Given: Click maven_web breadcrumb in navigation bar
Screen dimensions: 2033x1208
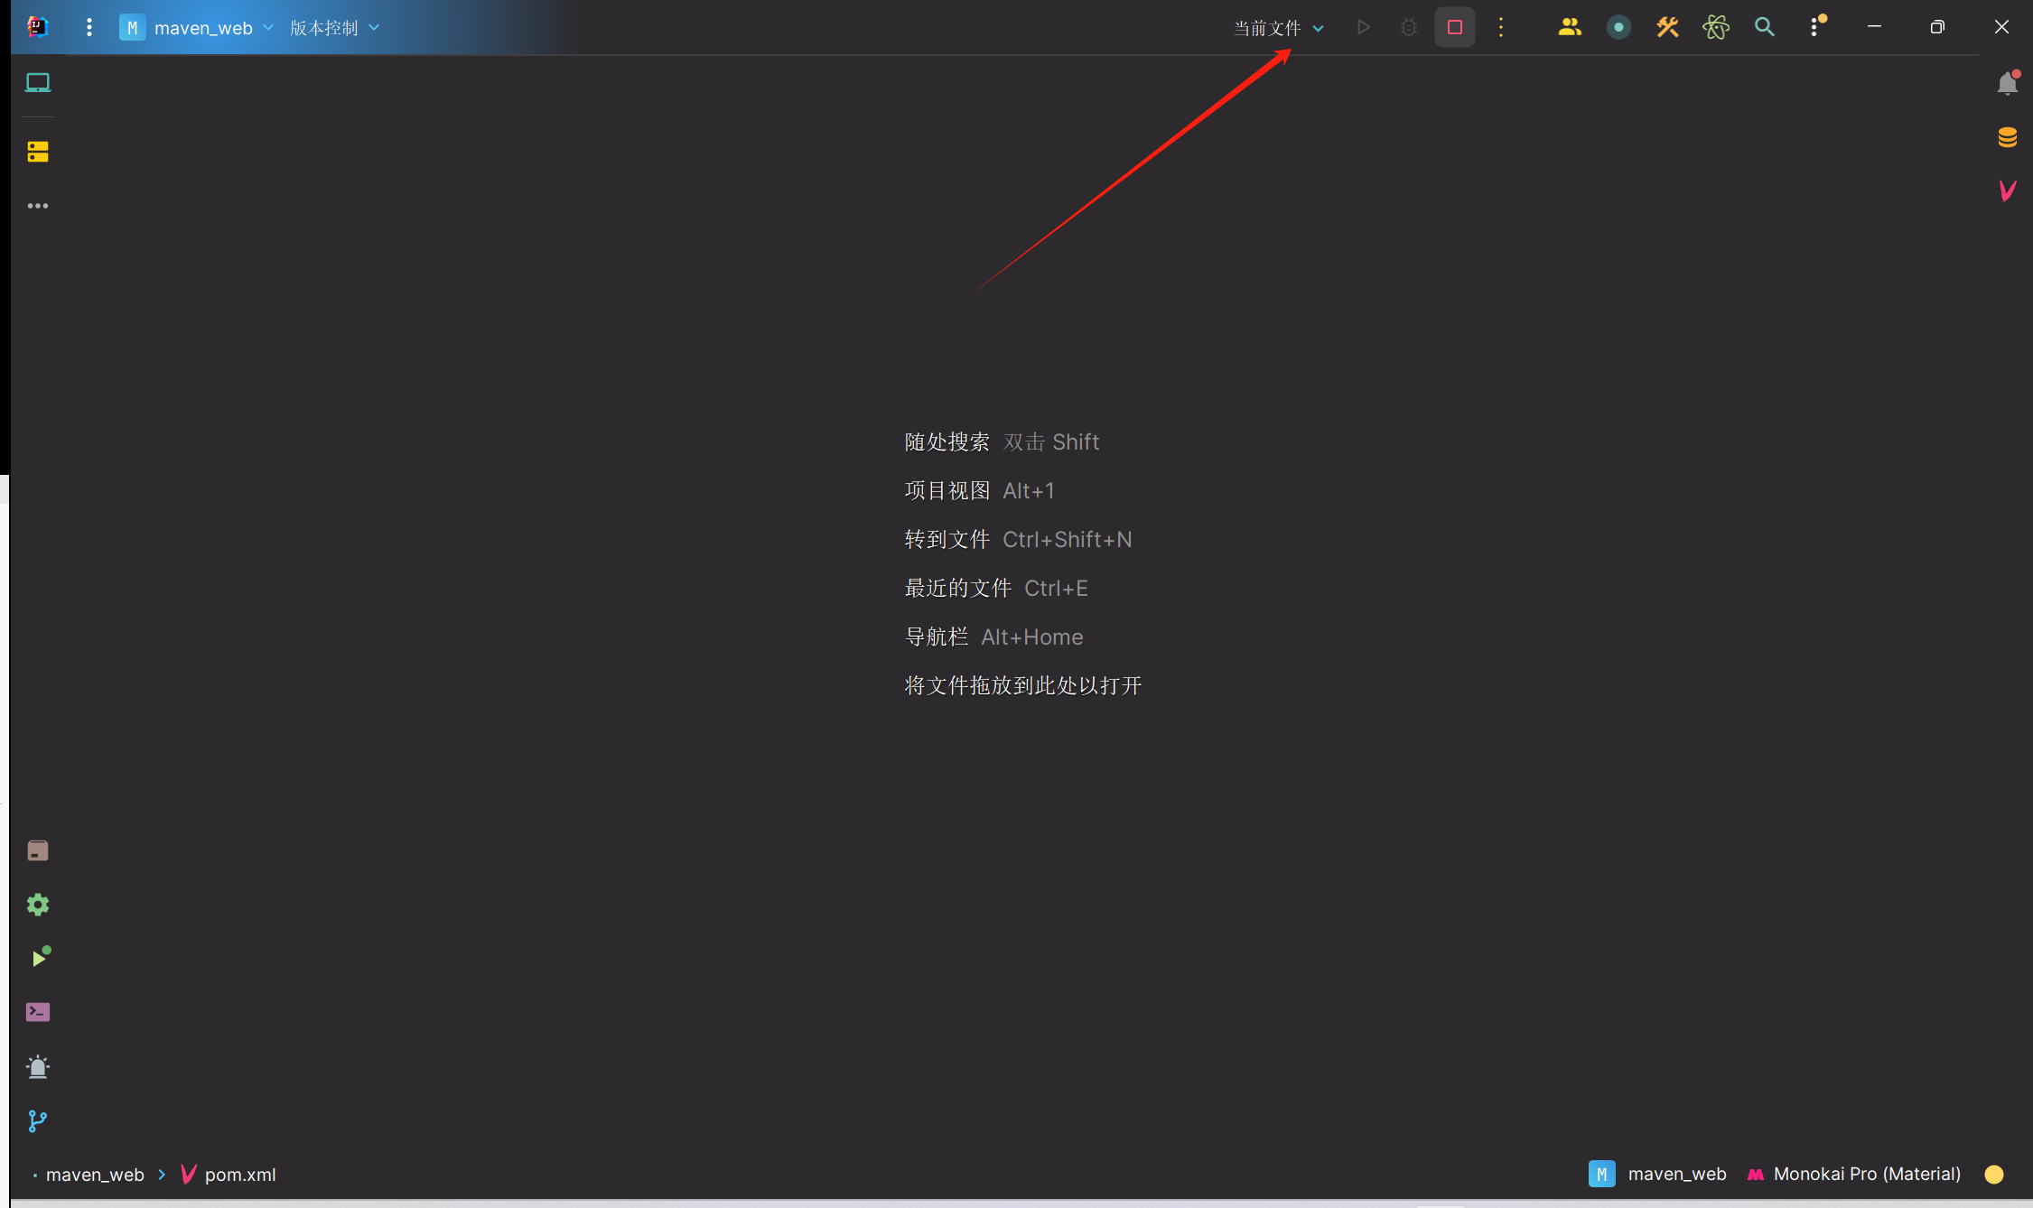Looking at the screenshot, I should 94,1175.
